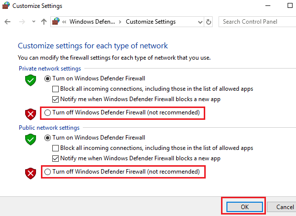The width and height of the screenshot is (296, 216).
Task: Click the Customize Settings title bar icon
Action: [x=6, y=6]
